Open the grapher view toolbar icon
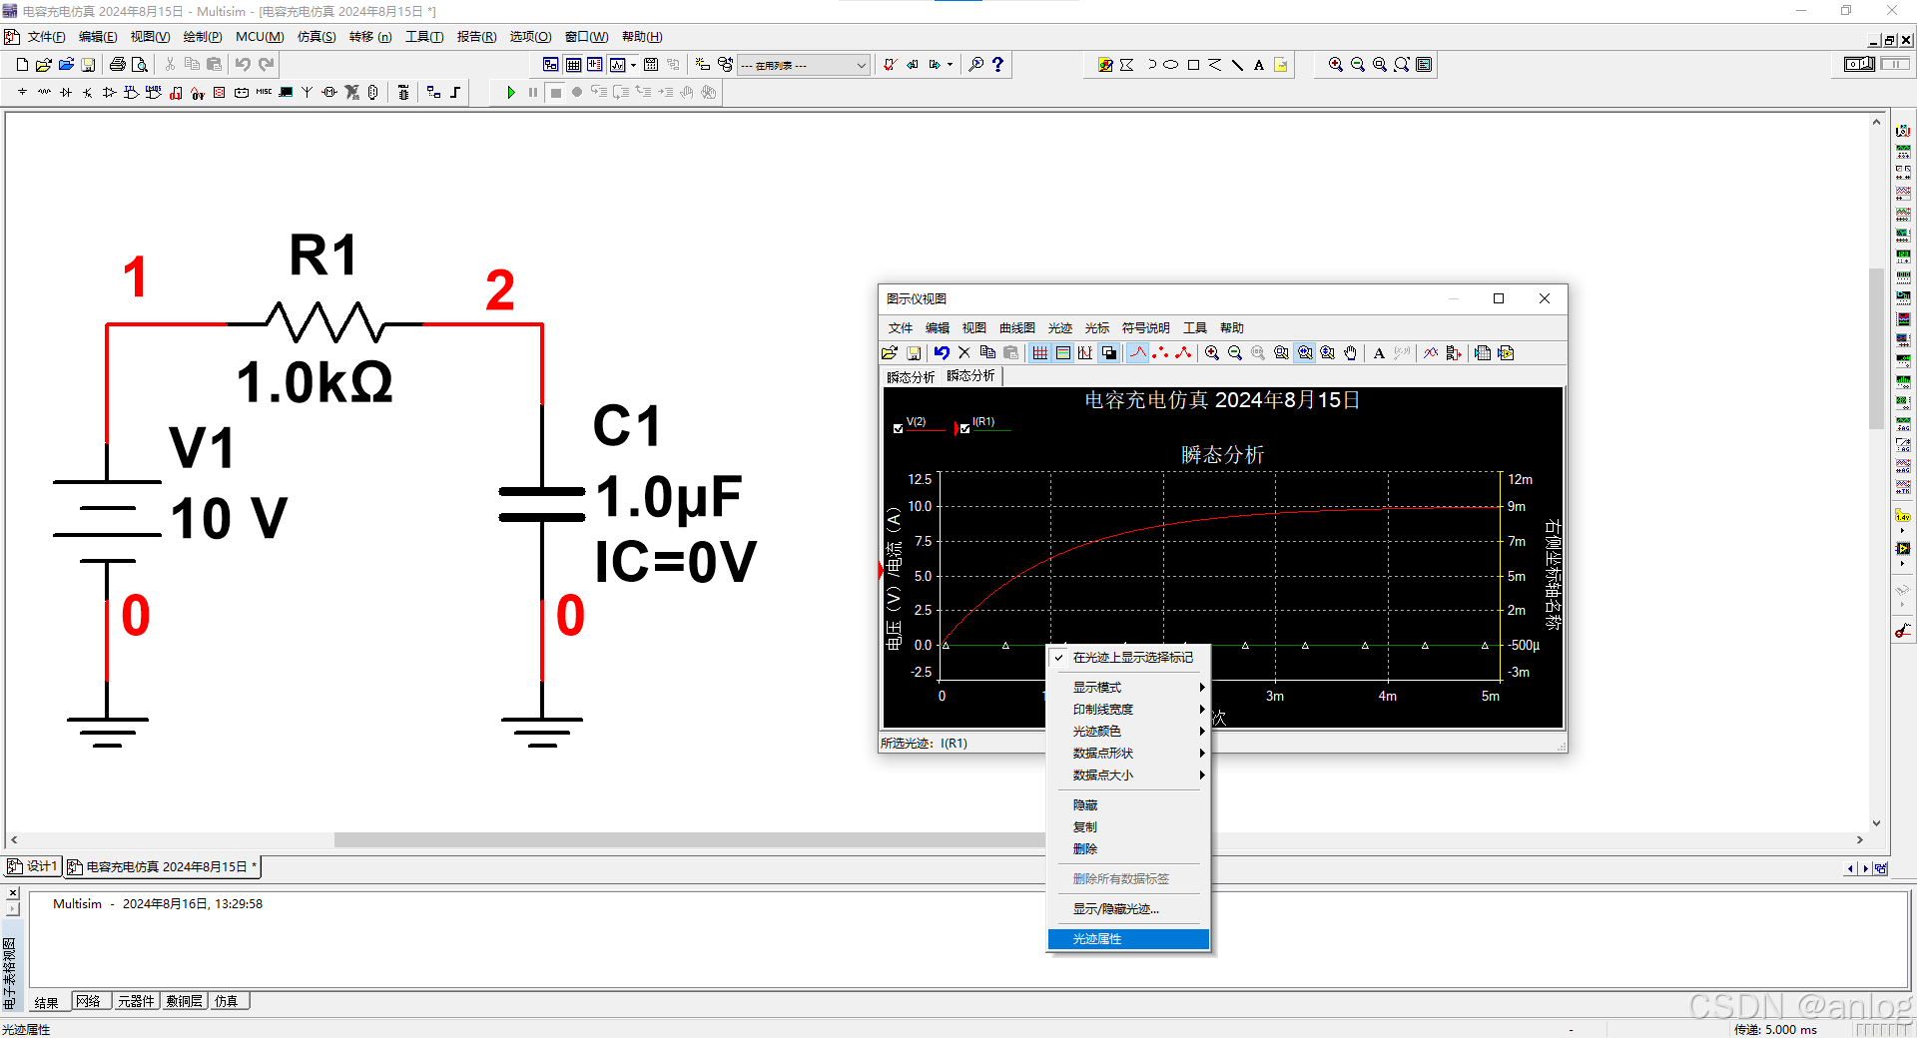 click(x=618, y=65)
